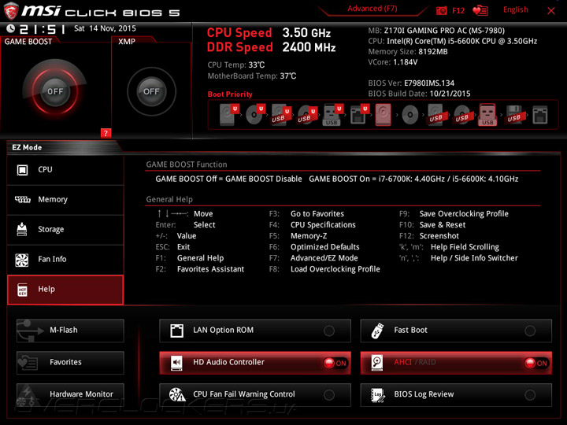
Task: Open the English language selector
Action: [x=515, y=9]
